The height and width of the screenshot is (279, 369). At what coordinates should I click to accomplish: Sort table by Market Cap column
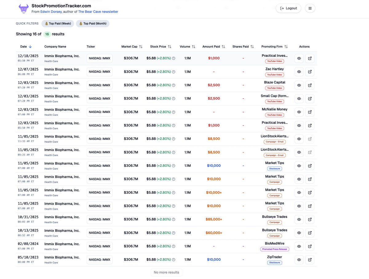(x=132, y=47)
